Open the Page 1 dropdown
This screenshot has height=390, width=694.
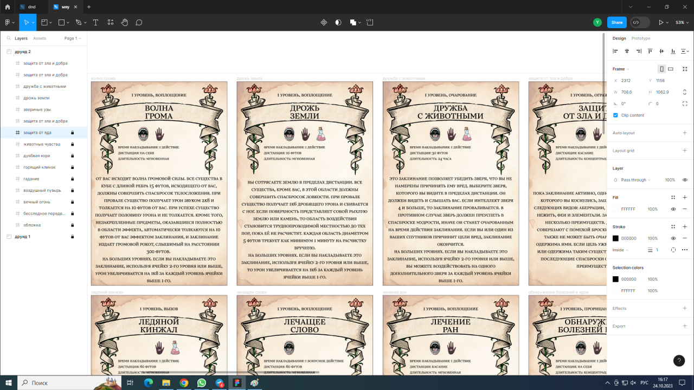click(x=72, y=38)
